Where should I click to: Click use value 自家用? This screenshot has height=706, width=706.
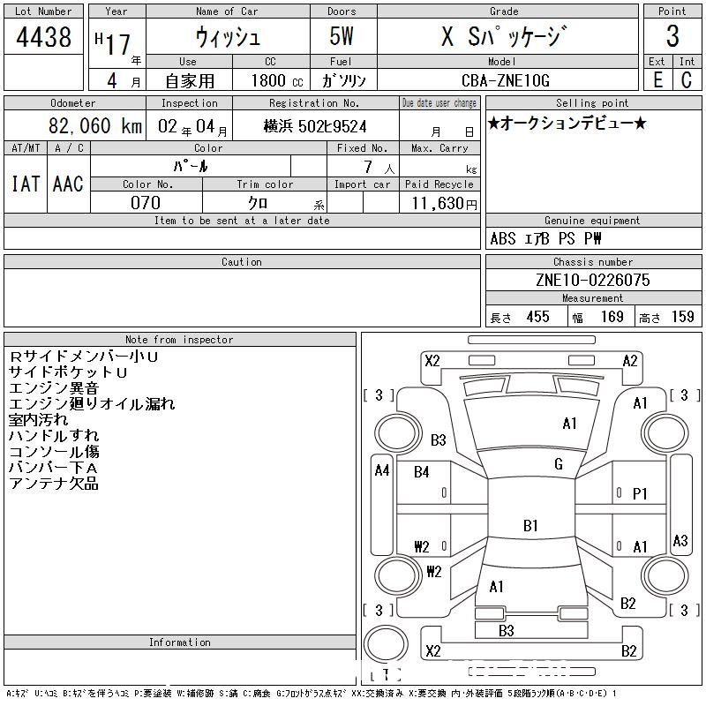point(190,81)
